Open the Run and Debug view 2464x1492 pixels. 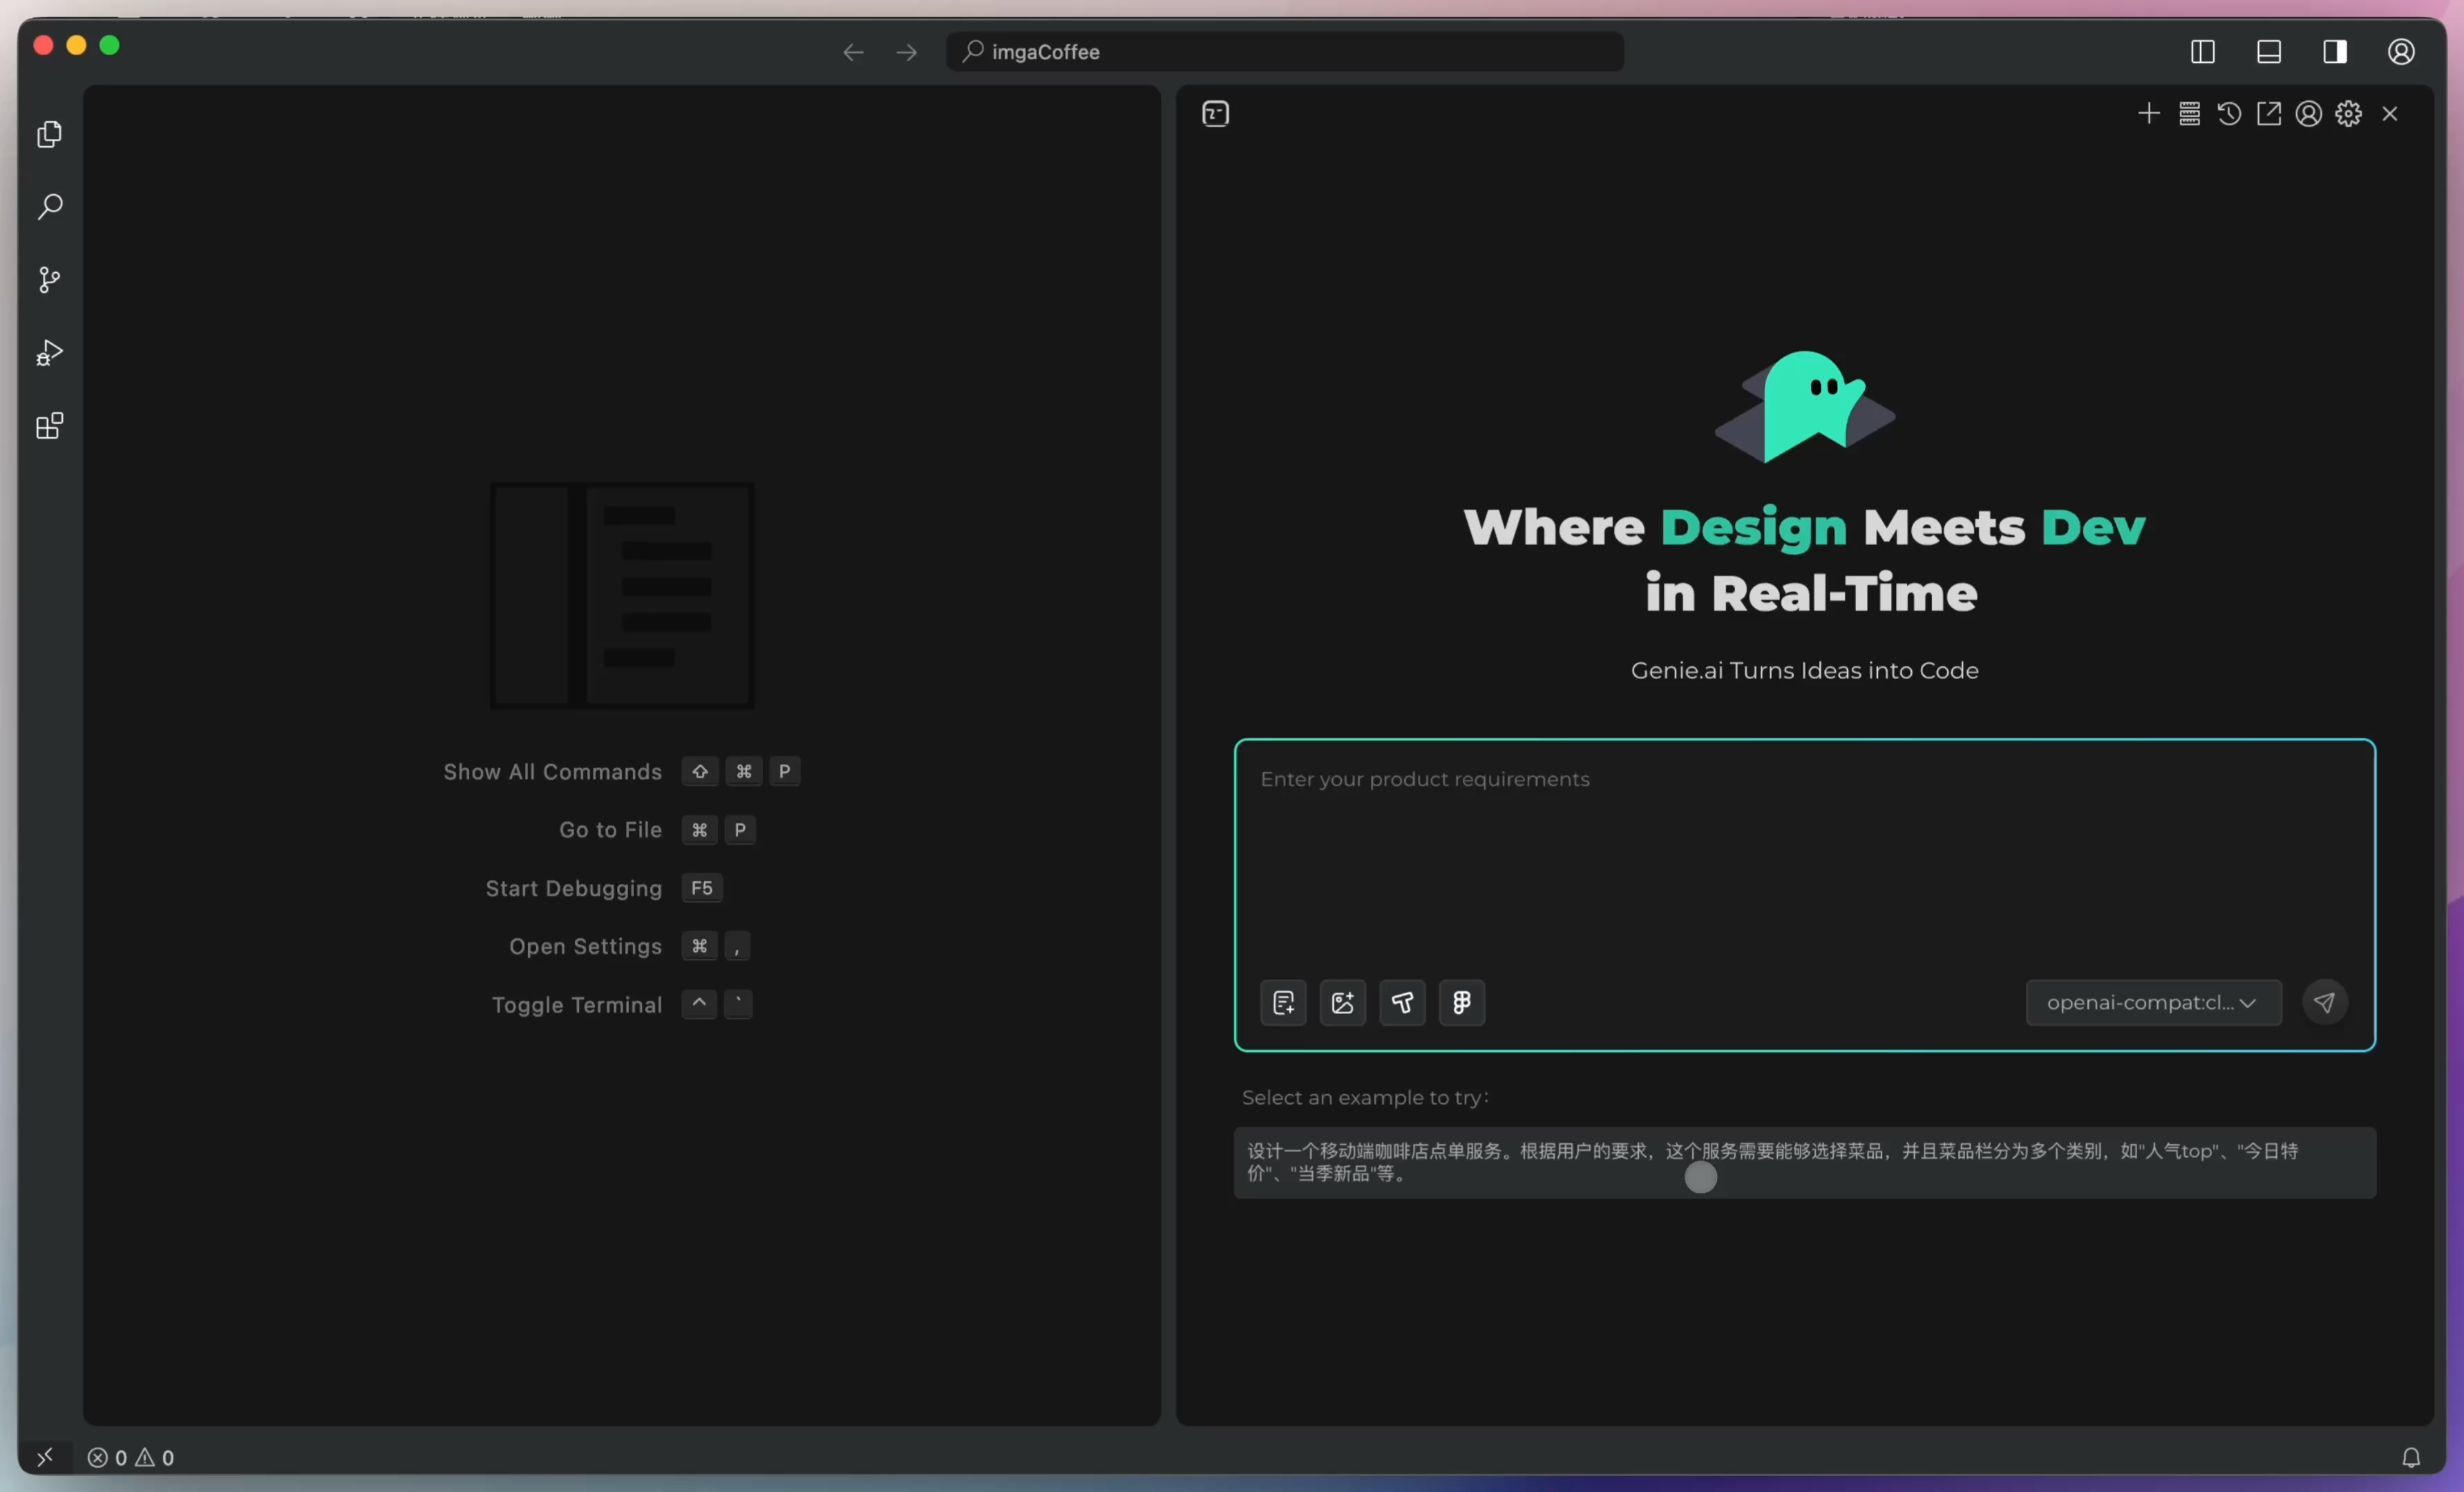click(49, 353)
